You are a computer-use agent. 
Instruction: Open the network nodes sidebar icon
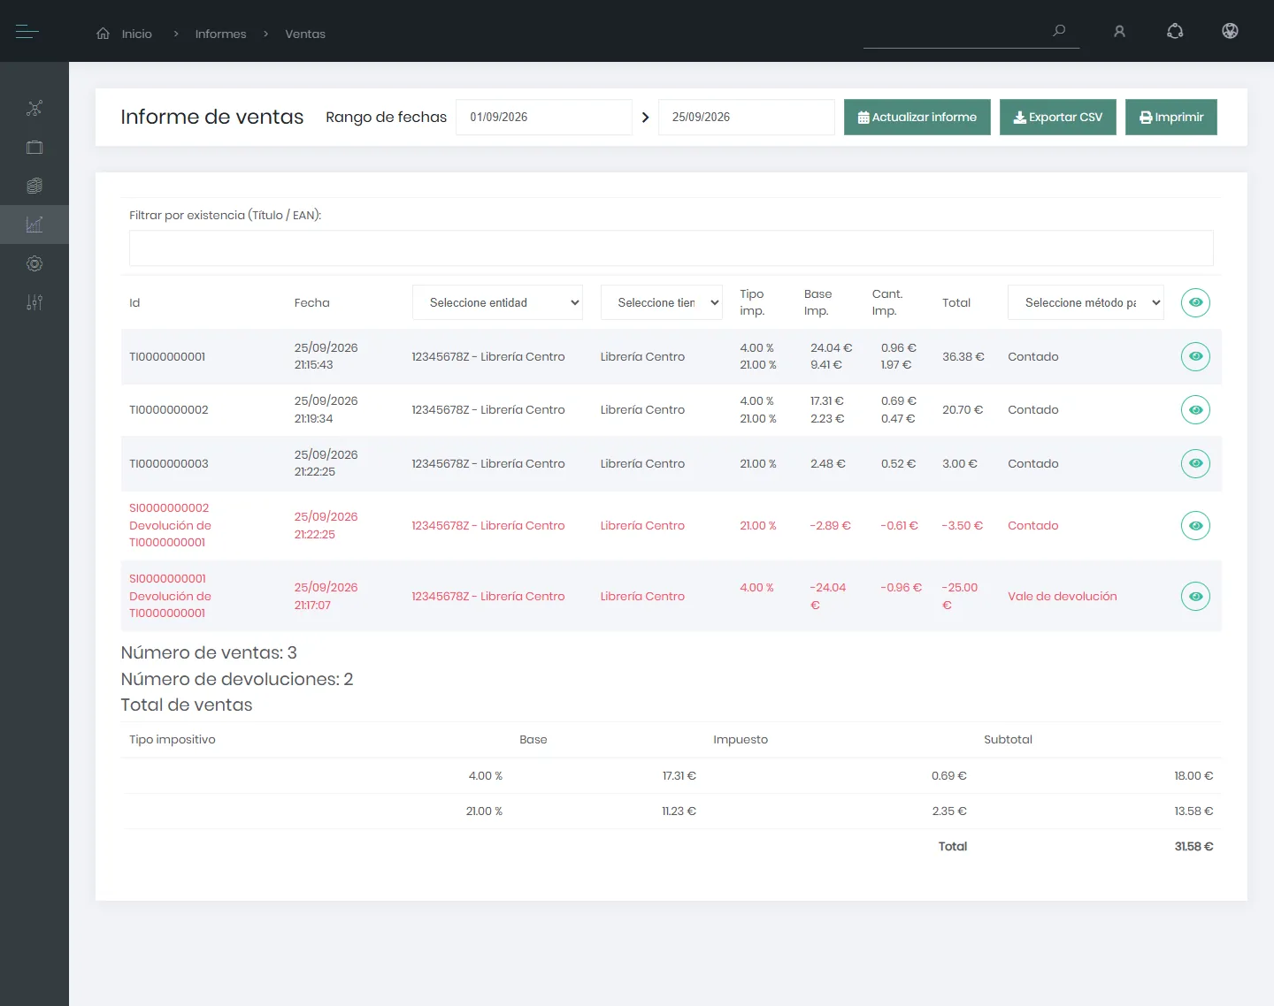[35, 109]
